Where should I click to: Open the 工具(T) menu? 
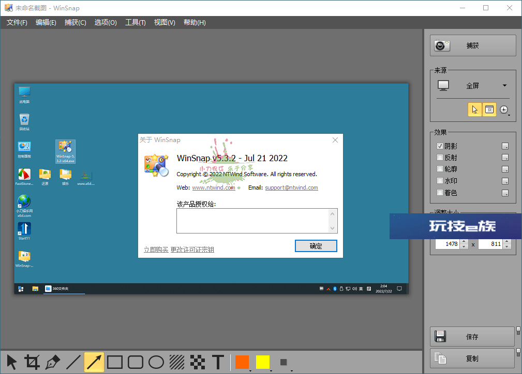tap(135, 22)
